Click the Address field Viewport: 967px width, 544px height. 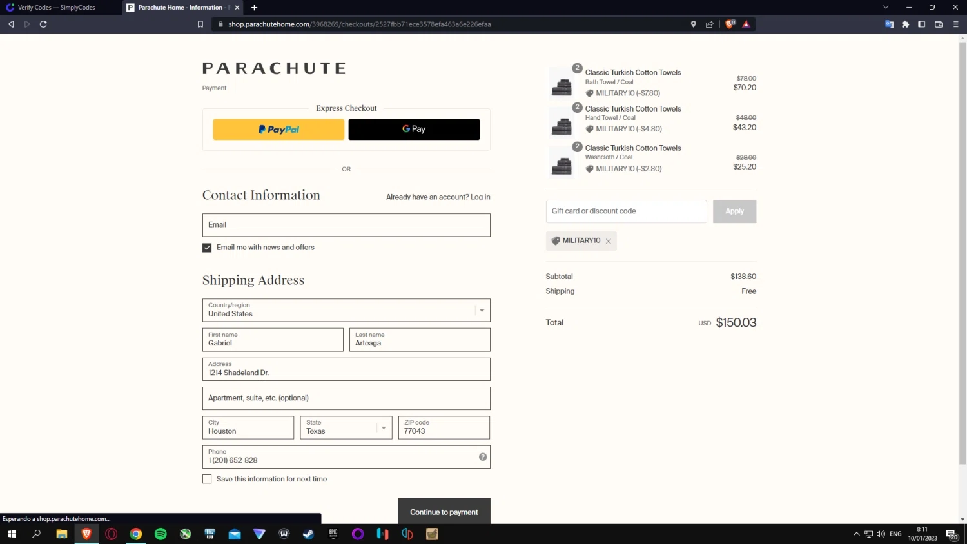346,369
